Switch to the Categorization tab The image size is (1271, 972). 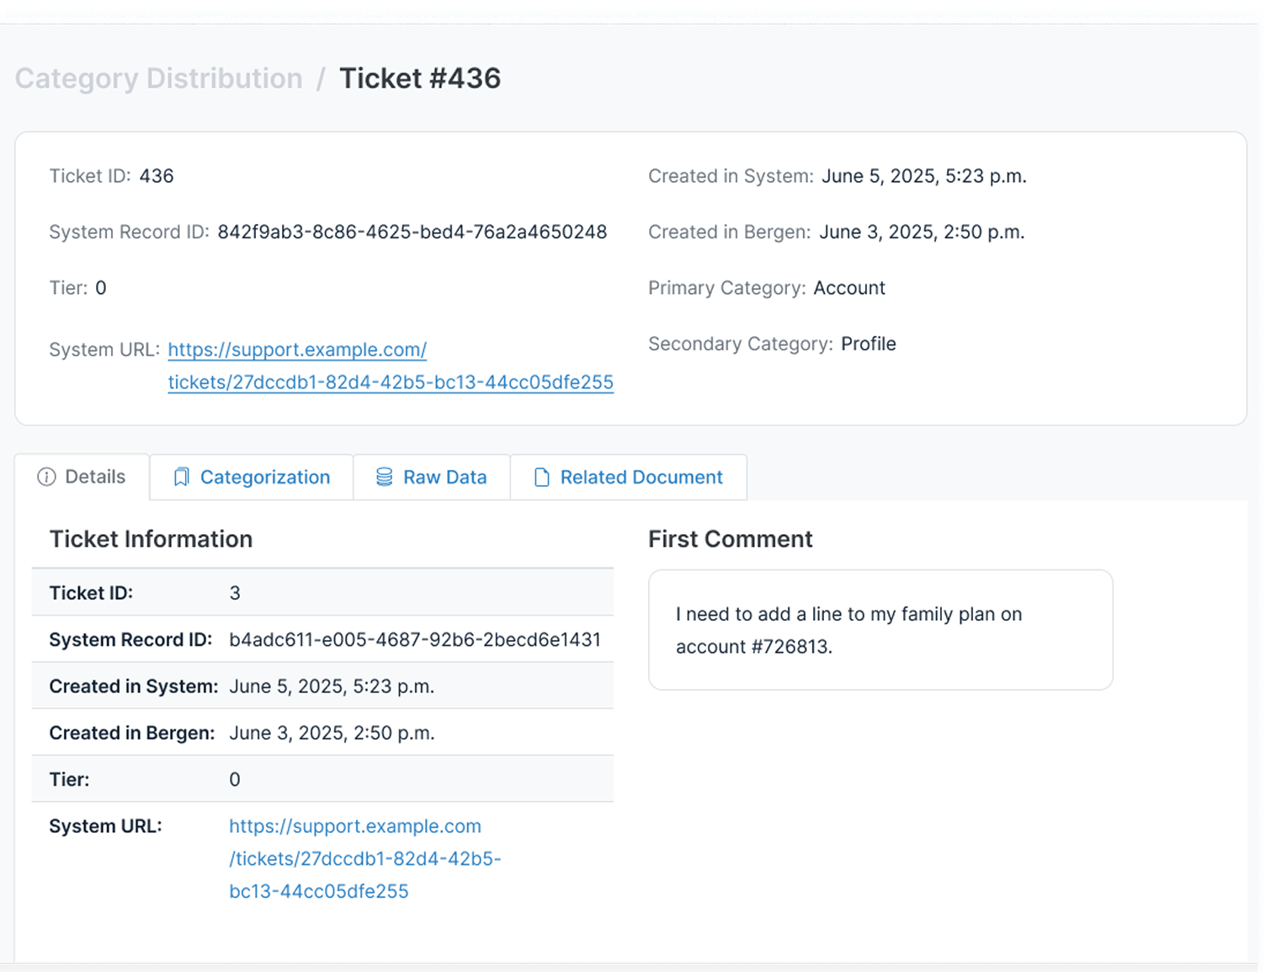[264, 478]
